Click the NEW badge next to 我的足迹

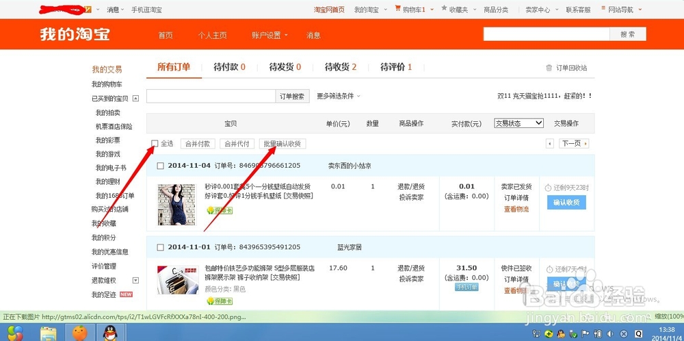tap(126, 294)
